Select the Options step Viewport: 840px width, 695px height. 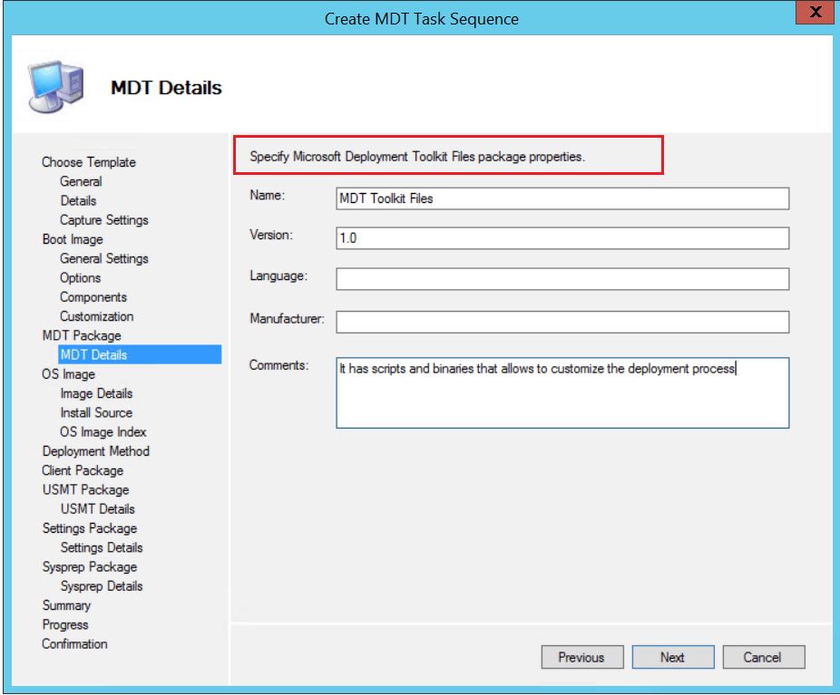pyautogui.click(x=81, y=277)
